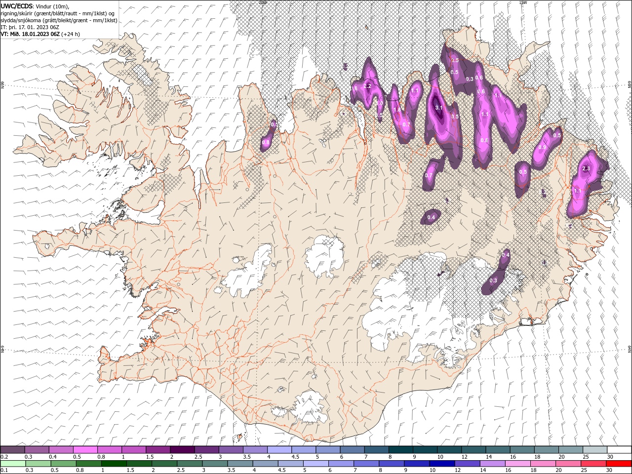
Task: Click the 'UWC/ECDS: Vindur (10m)' title text
Action: click(35, 6)
